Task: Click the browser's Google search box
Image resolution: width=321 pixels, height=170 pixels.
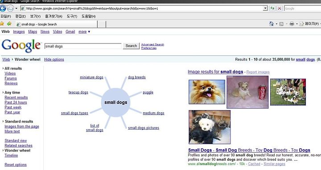Action: (303, 8)
